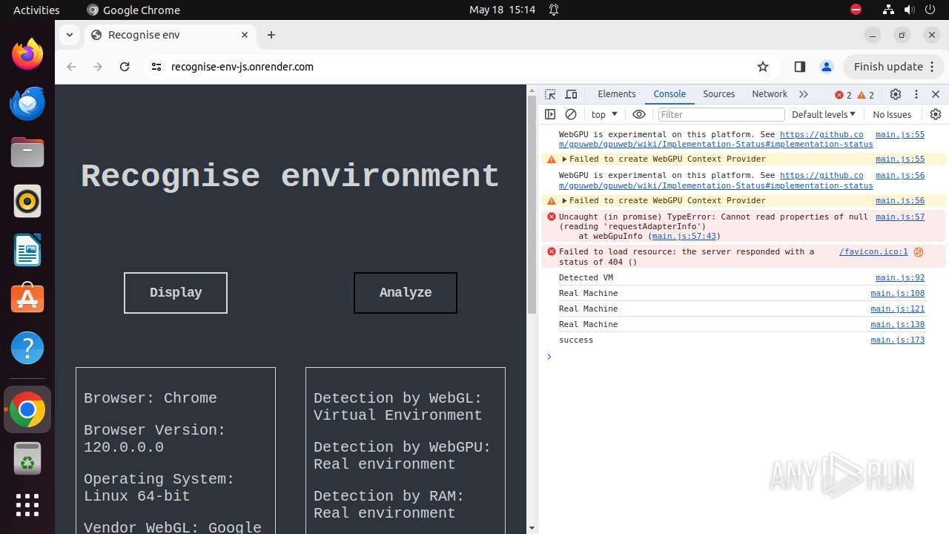The height and width of the screenshot is (534, 949).
Task: Reload the current page
Action: point(125,67)
